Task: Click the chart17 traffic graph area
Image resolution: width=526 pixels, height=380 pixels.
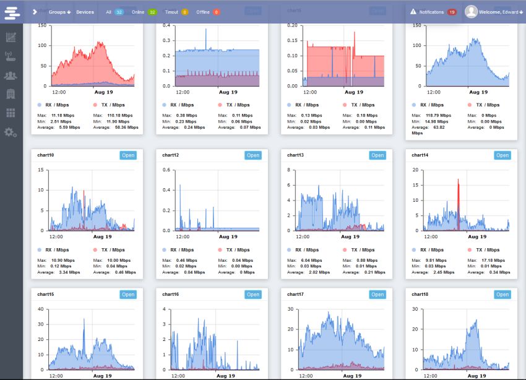Action: [x=341, y=339]
